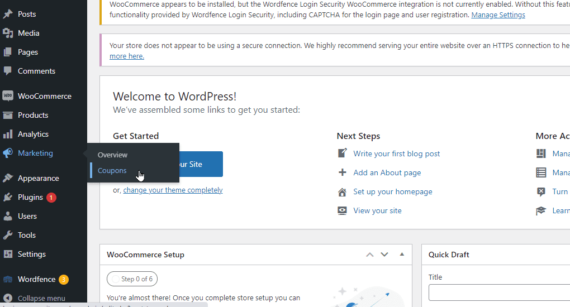Select WooCommerce in the sidebar
The image size is (570, 307).
coord(45,96)
